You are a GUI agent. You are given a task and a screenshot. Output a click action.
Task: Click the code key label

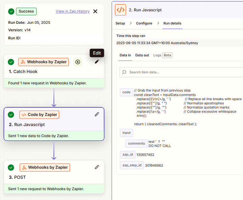[127, 92]
